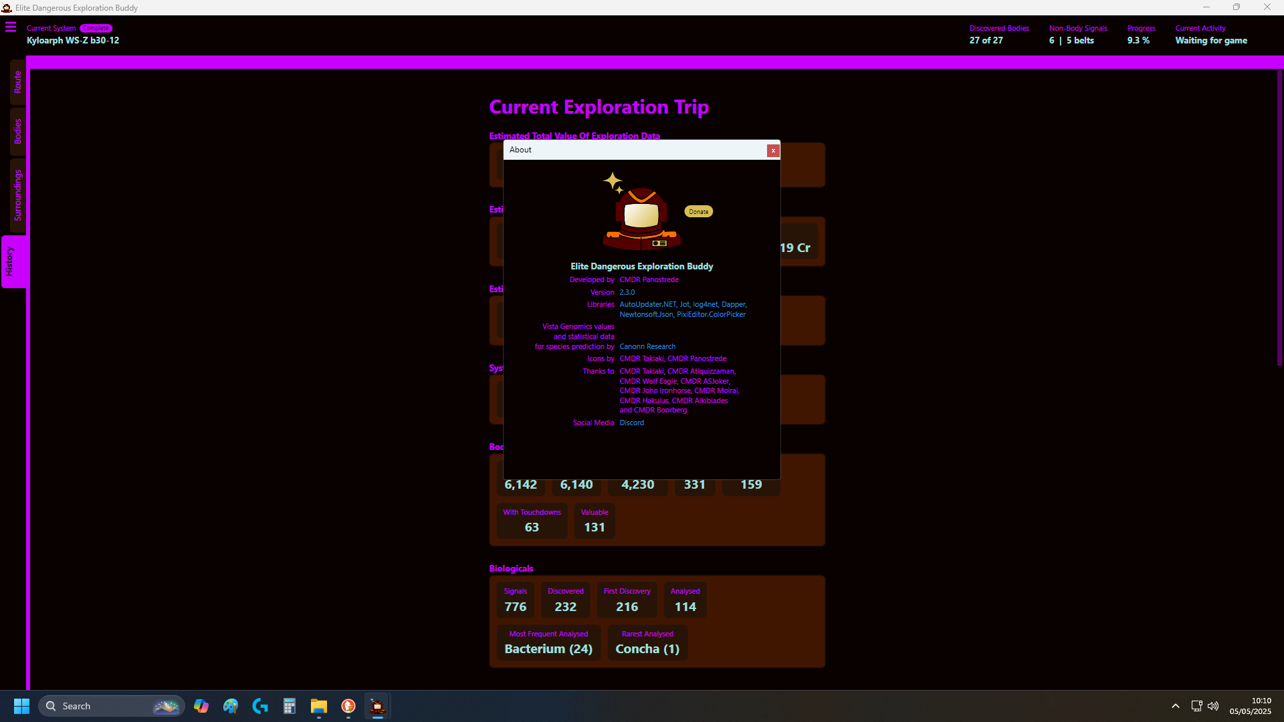Click the Complete status badge
This screenshot has width=1284, height=722.
pos(96,28)
